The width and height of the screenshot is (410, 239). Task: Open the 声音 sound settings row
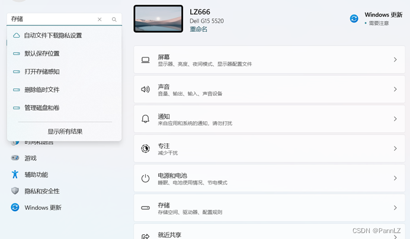click(x=270, y=89)
